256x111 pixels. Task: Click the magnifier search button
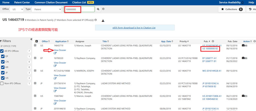(x=98, y=9)
